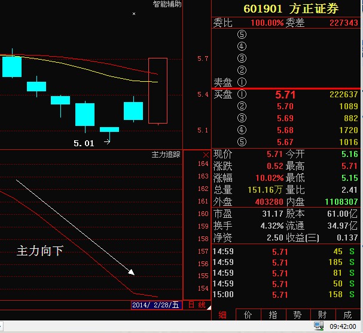Viewport: 363px width, 333px height.
Task: Click the 现价 value 5.71
Action: click(274, 154)
